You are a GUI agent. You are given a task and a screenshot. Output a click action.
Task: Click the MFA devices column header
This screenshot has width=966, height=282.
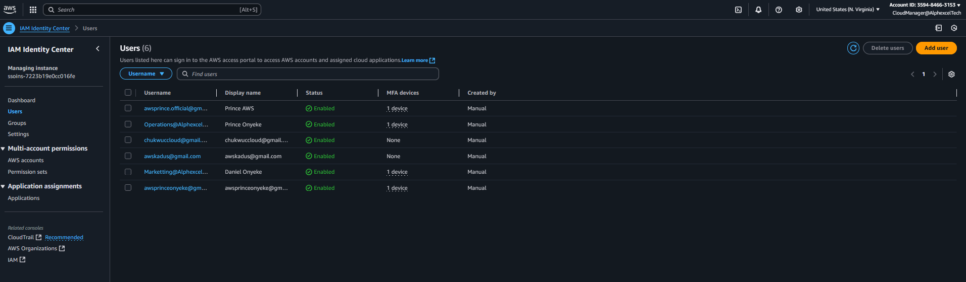[403, 93]
